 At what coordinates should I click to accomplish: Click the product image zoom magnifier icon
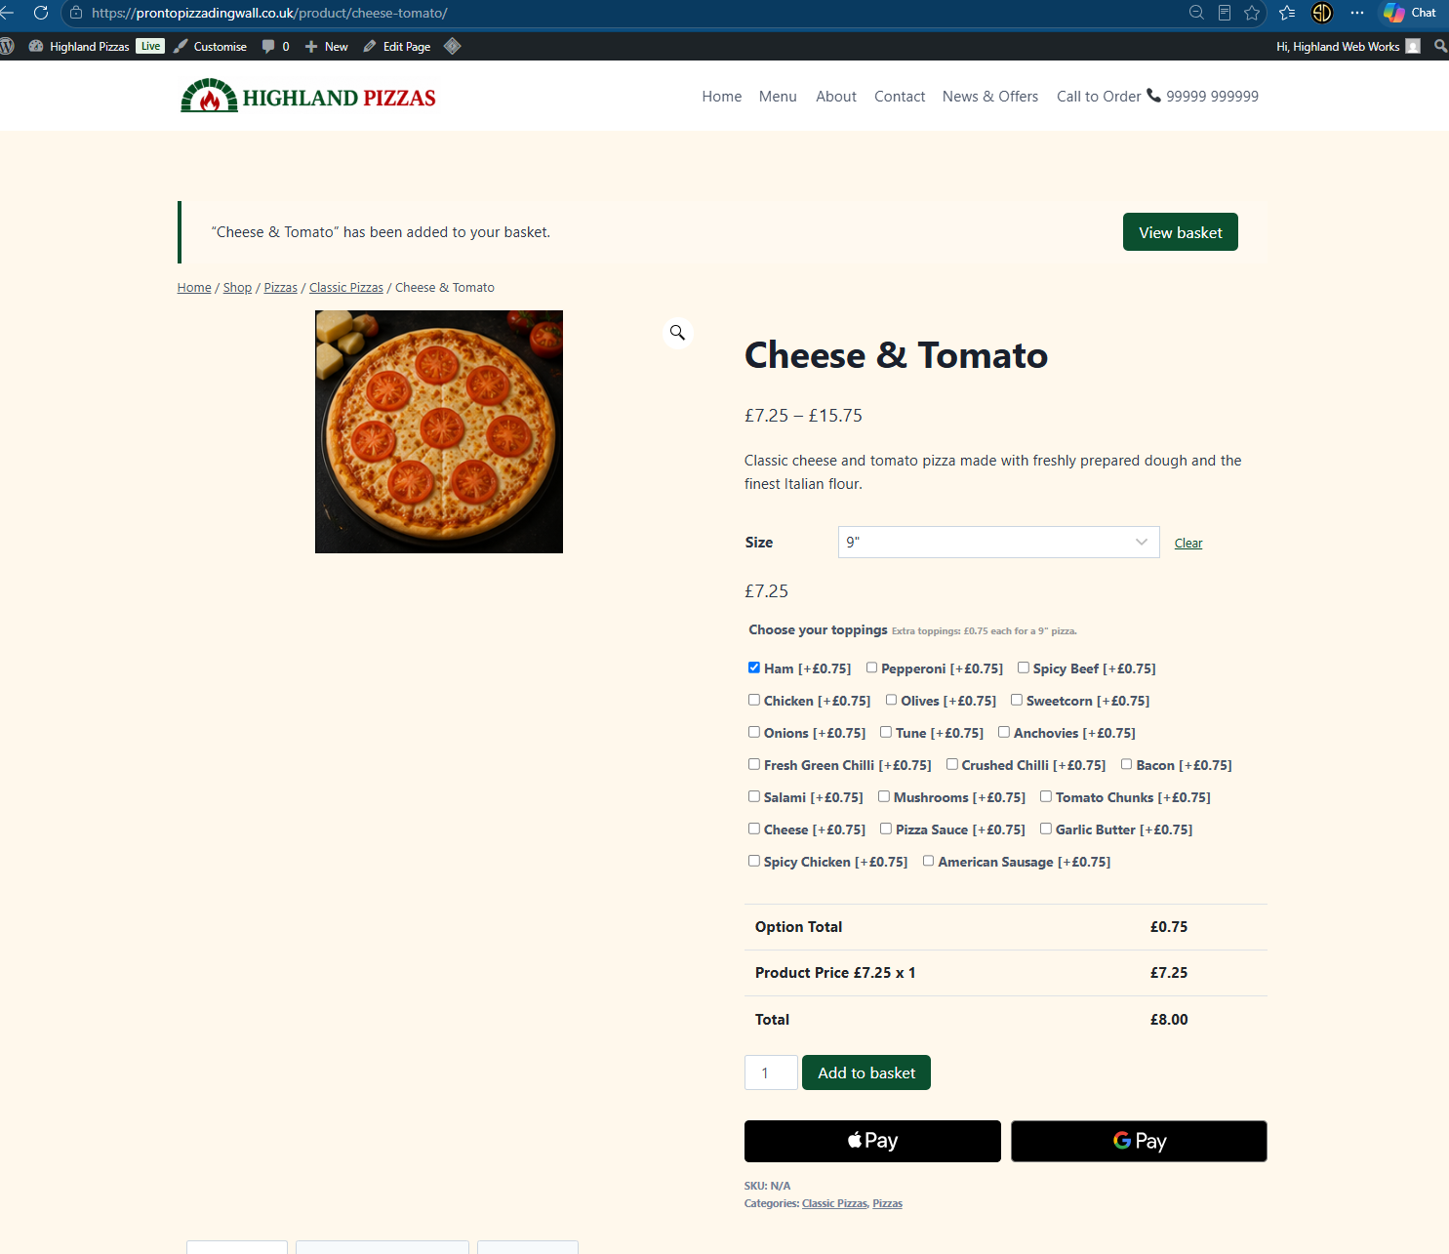click(x=677, y=333)
